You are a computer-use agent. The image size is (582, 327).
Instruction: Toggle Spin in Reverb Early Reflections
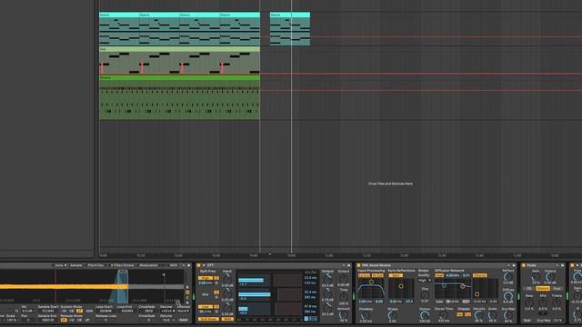396,275
